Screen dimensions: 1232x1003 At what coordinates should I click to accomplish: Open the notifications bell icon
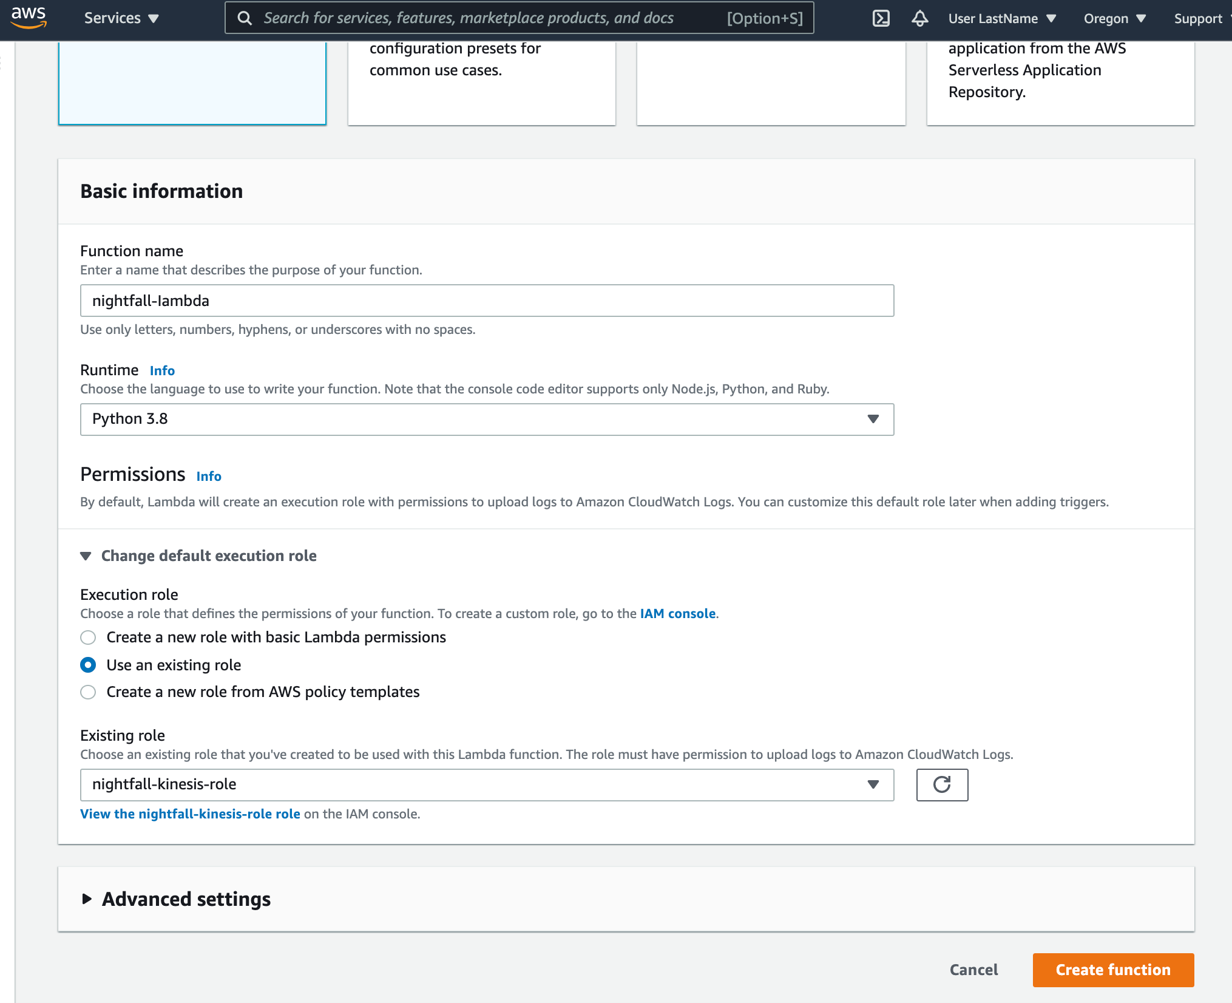point(919,18)
